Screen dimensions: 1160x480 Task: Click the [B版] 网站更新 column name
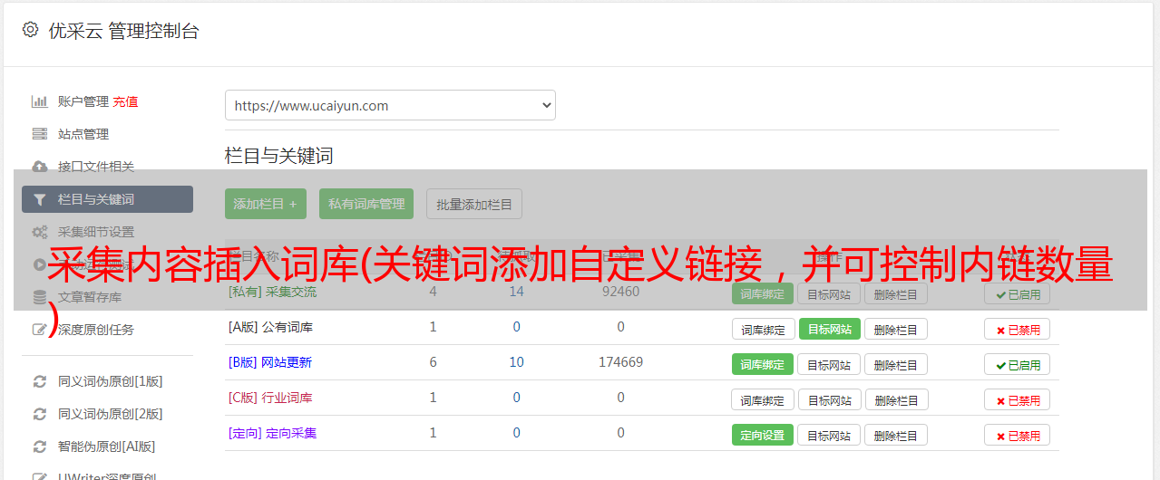(x=270, y=362)
